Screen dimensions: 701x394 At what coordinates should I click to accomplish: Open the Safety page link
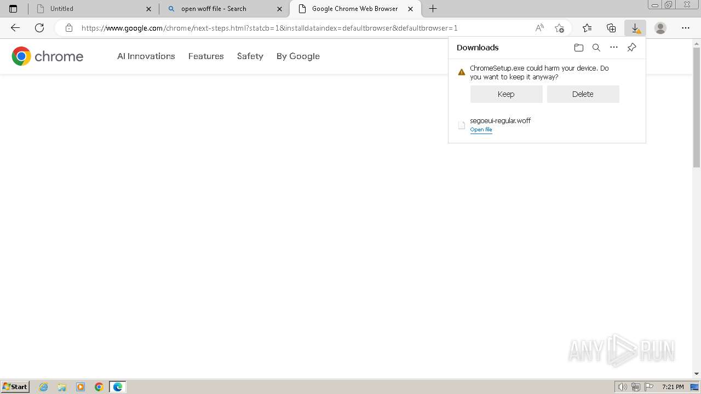(250, 56)
